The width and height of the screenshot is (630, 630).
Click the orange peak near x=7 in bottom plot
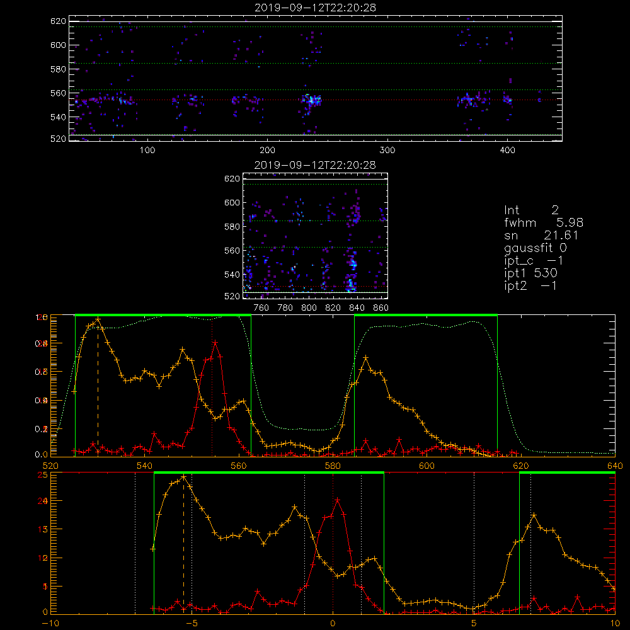(534, 515)
